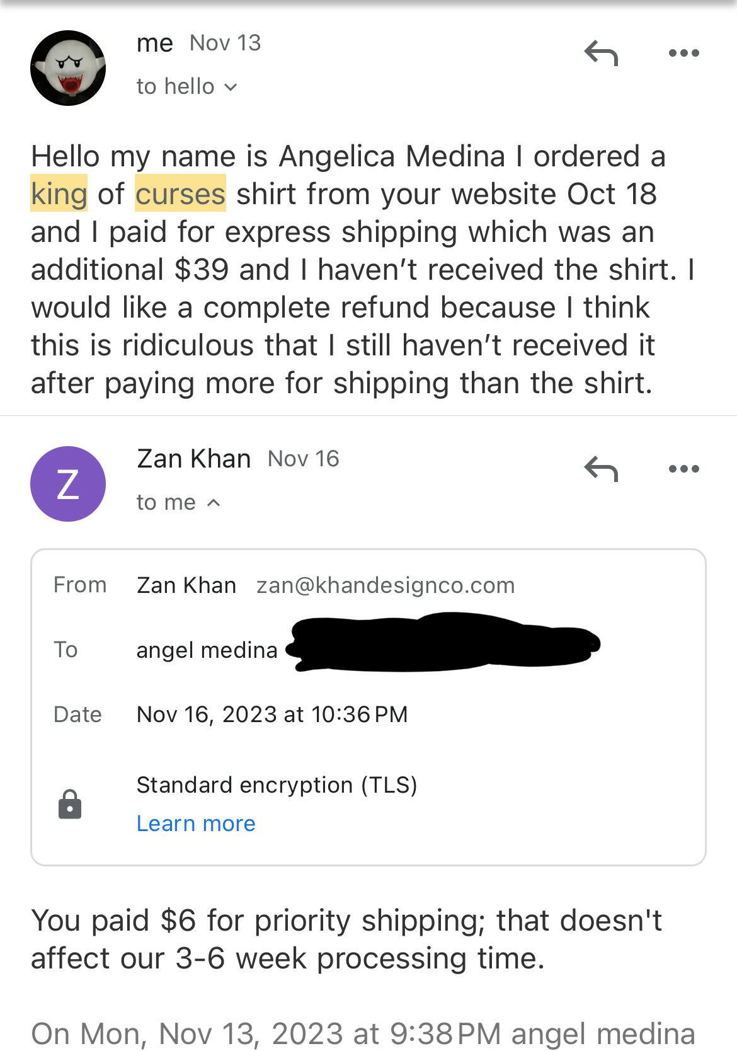Tap the Nov 16, 2023 date line
The image size is (737, 1051).
pos(272,715)
